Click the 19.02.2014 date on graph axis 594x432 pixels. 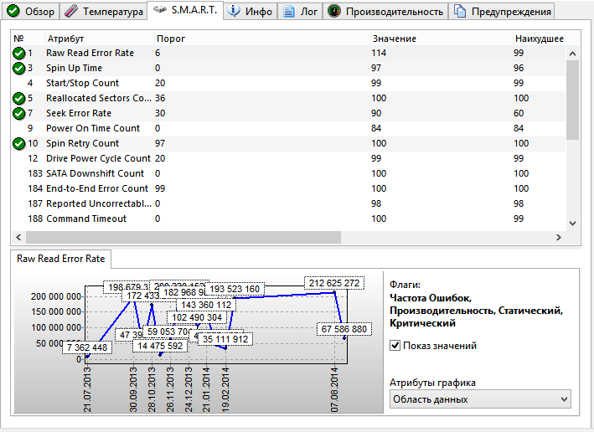(x=225, y=389)
